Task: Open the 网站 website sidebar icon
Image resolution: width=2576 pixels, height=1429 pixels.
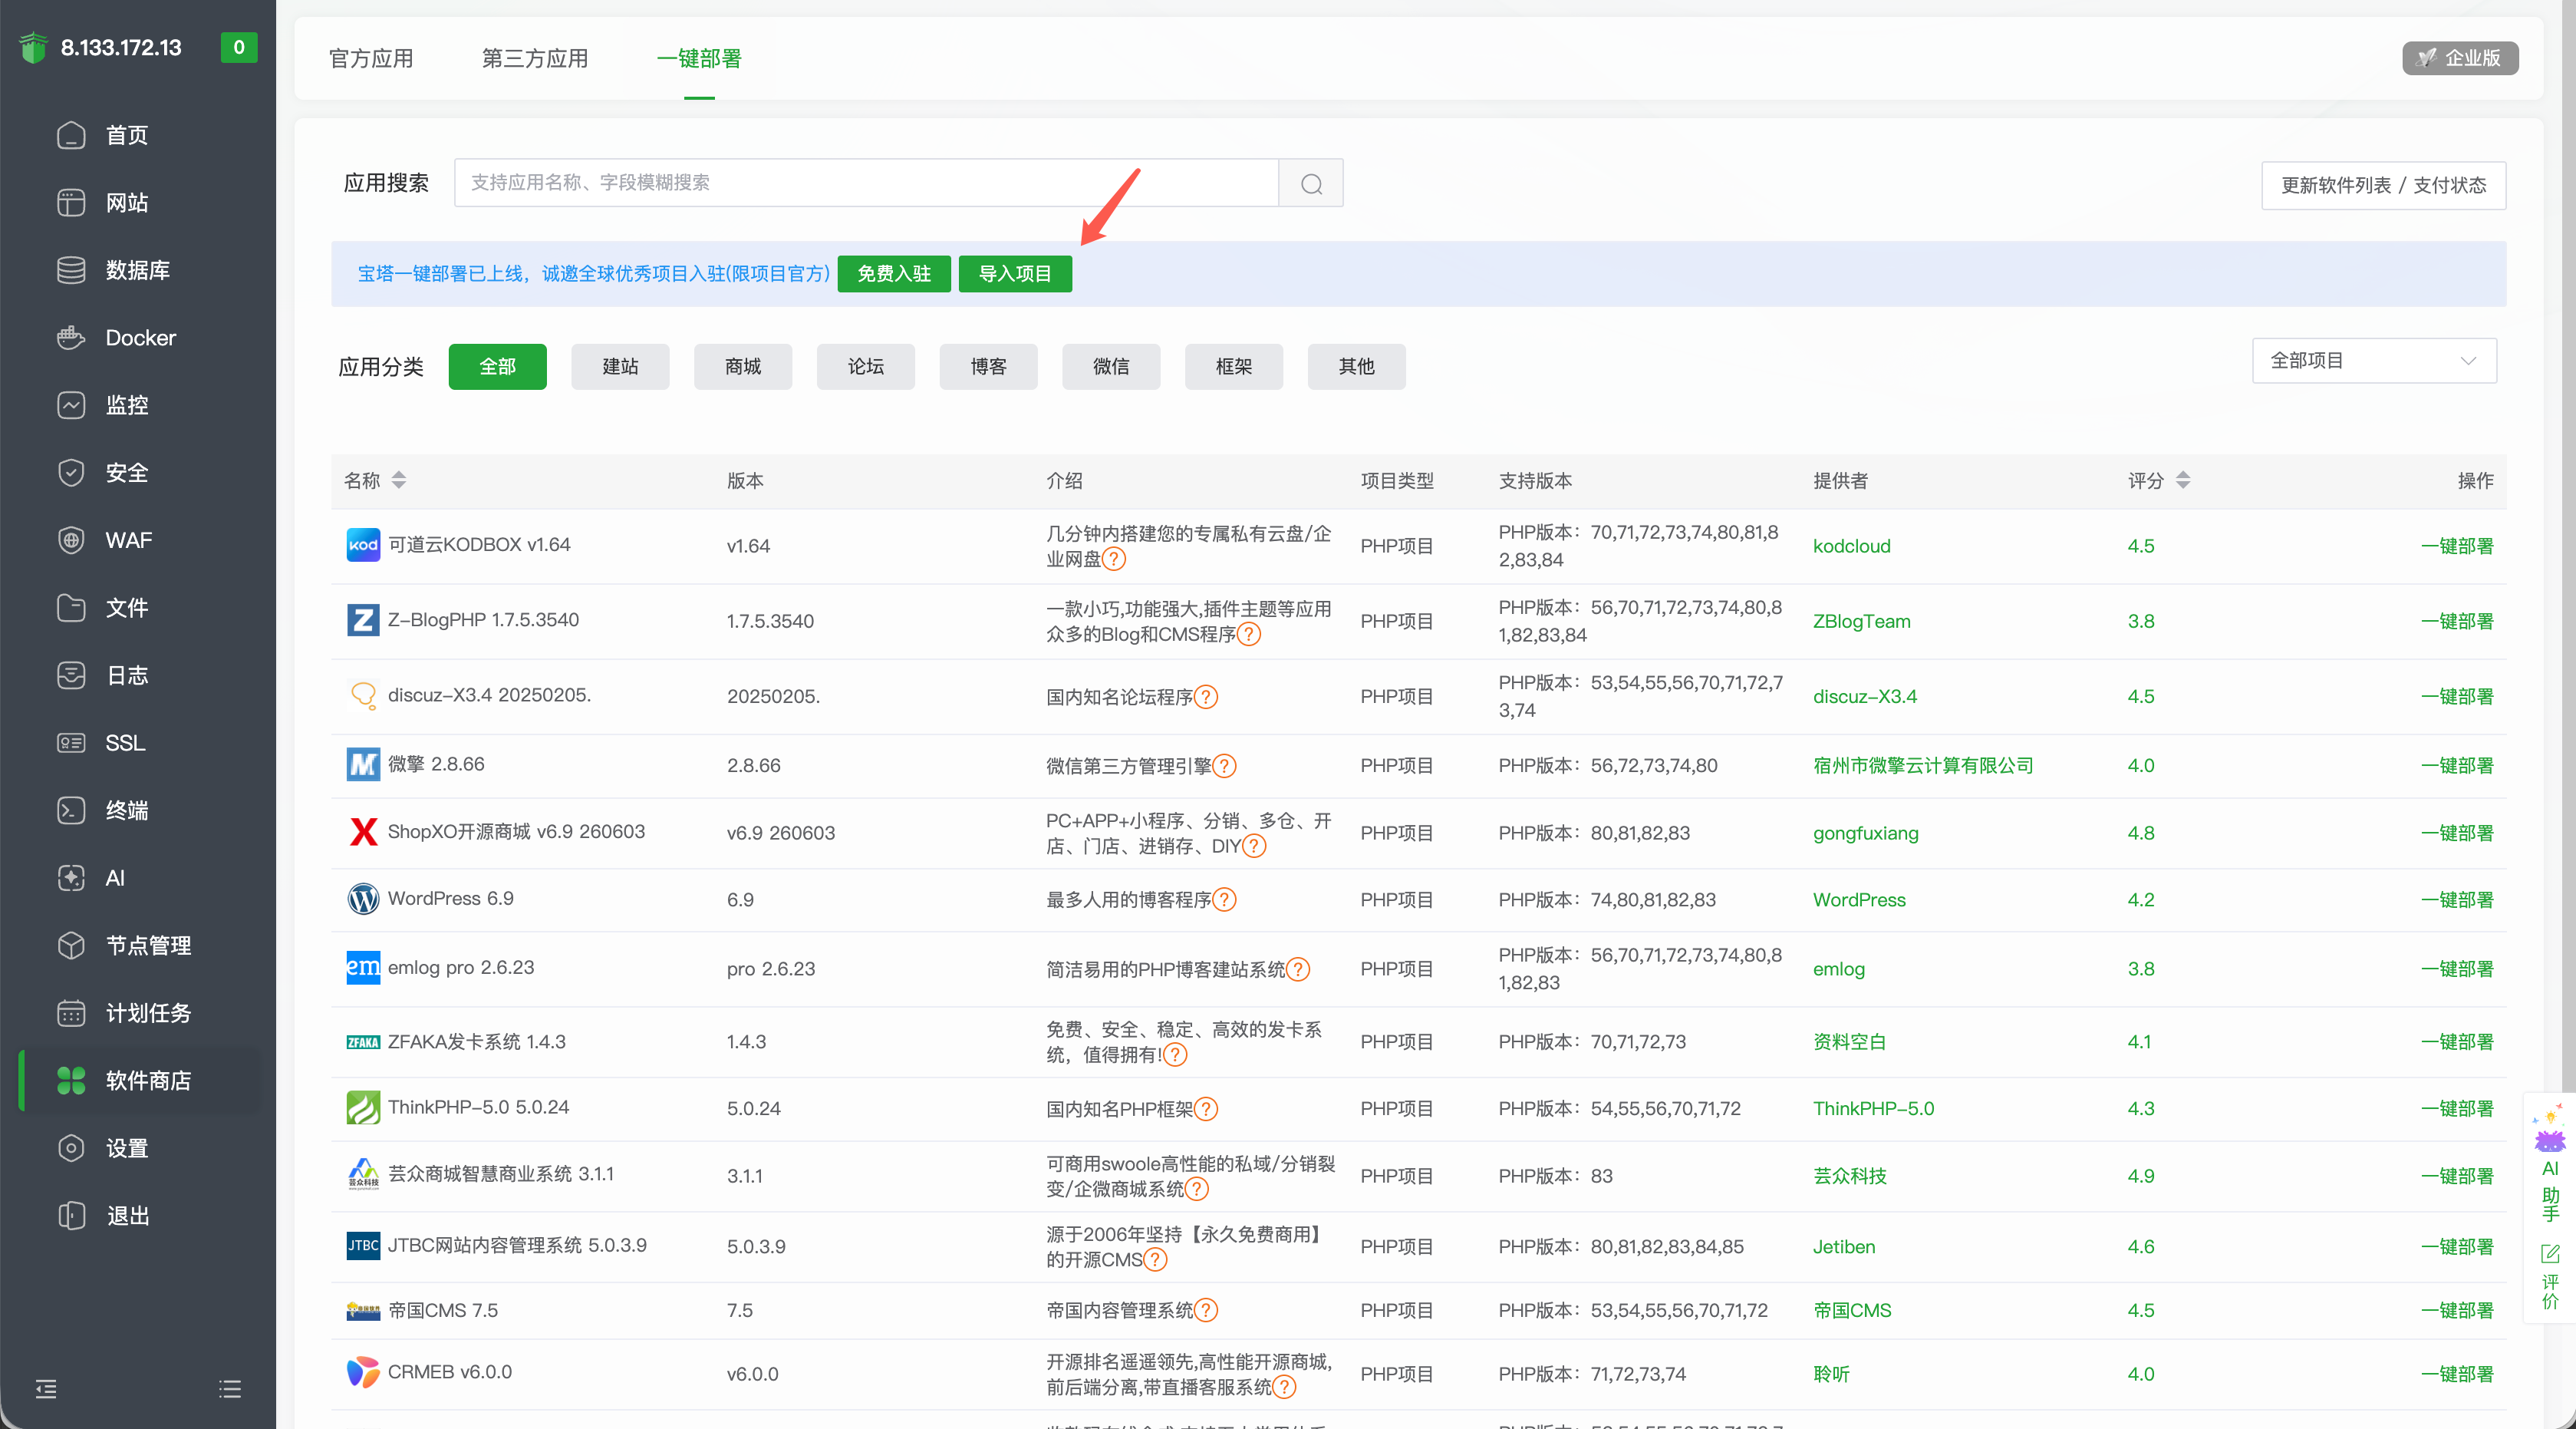Action: tap(71, 202)
